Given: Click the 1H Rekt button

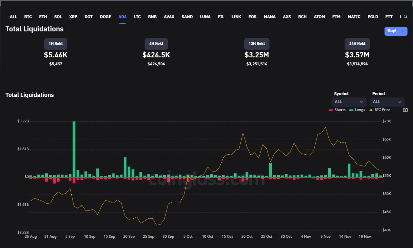Looking at the screenshot, I should click(x=55, y=43).
